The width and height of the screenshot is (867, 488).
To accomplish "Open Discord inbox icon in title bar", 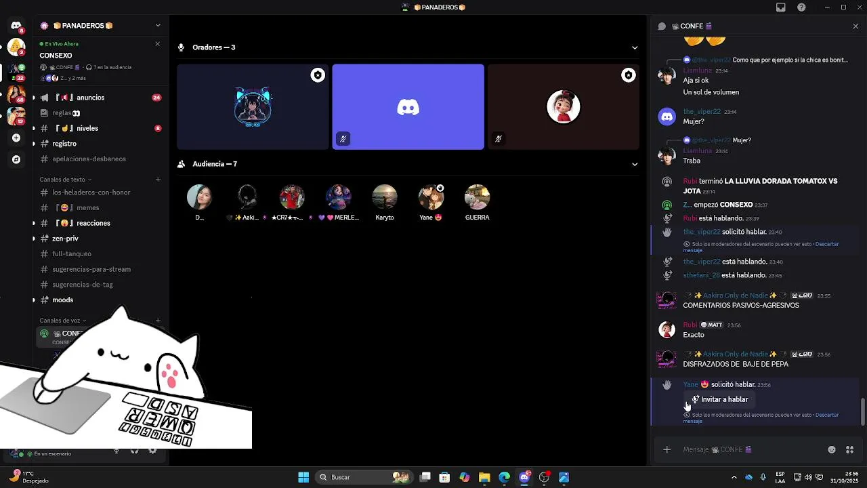I will [781, 7].
